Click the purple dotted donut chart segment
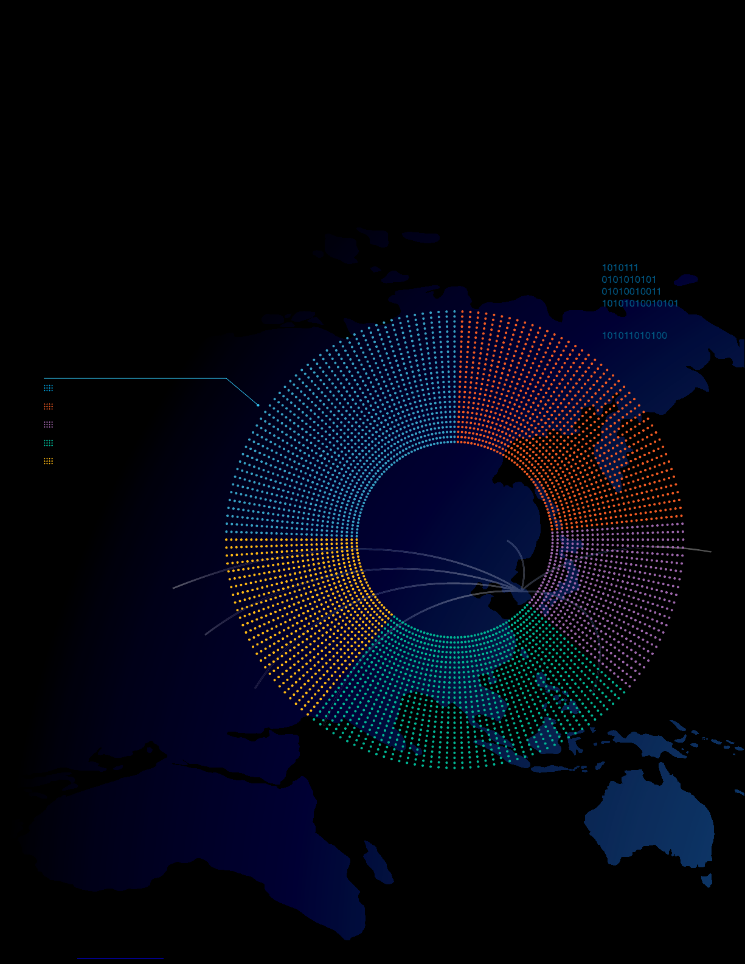 (620, 584)
